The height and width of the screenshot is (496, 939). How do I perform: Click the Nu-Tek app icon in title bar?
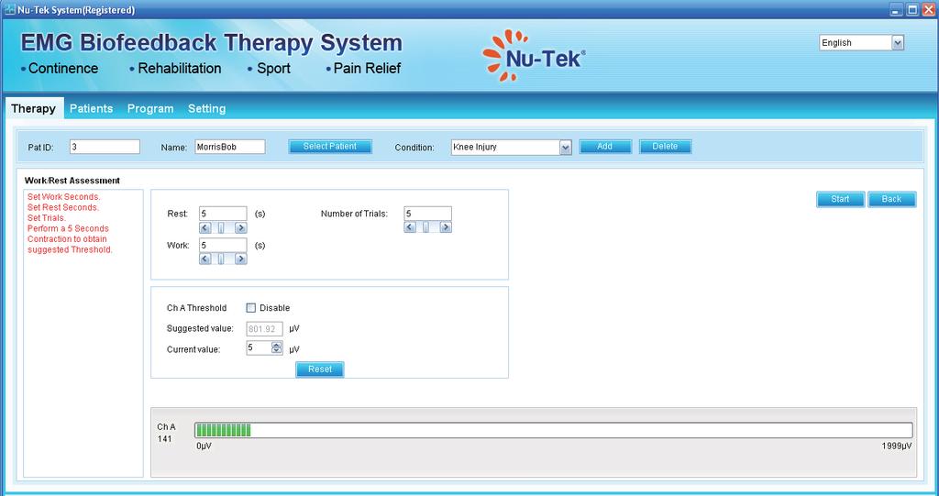click(x=9, y=9)
